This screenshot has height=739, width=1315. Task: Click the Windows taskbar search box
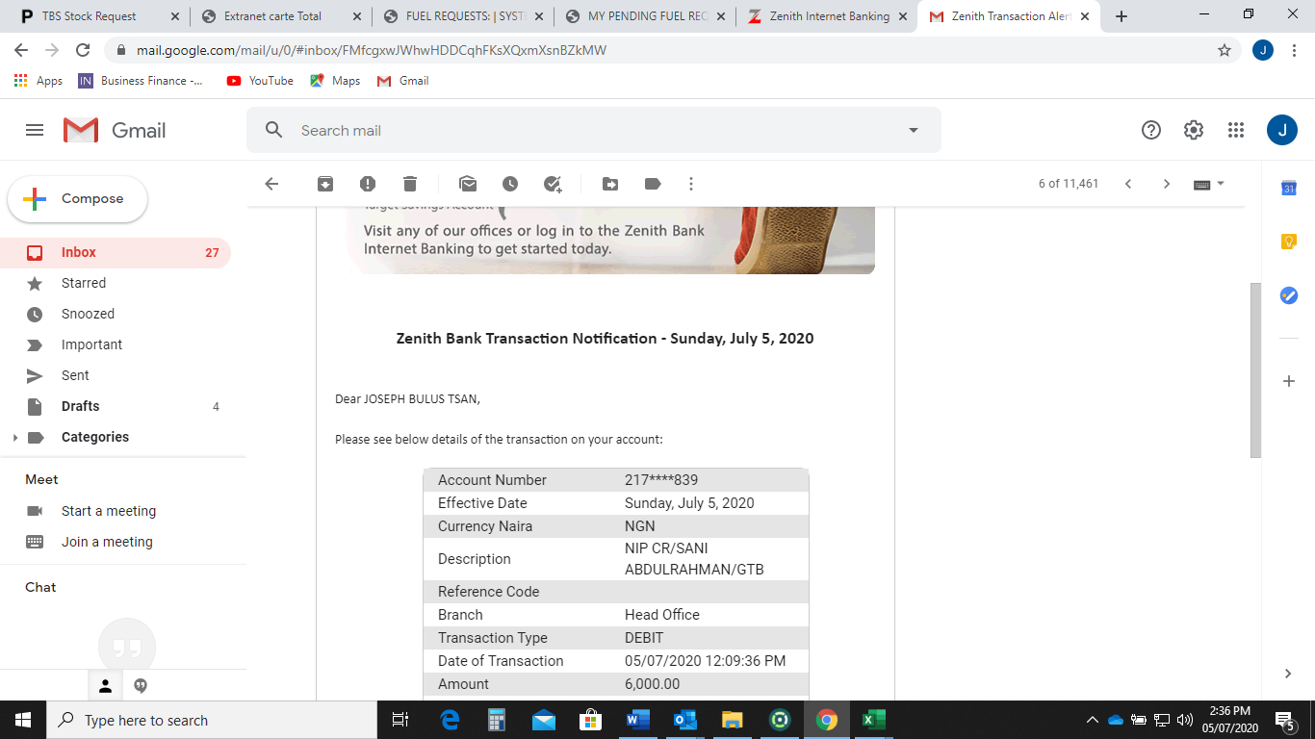pos(212,720)
